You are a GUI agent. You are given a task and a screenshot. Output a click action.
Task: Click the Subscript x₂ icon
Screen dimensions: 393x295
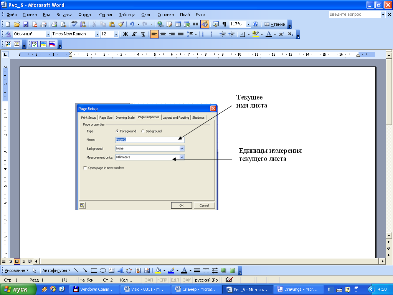(x=290, y=34)
